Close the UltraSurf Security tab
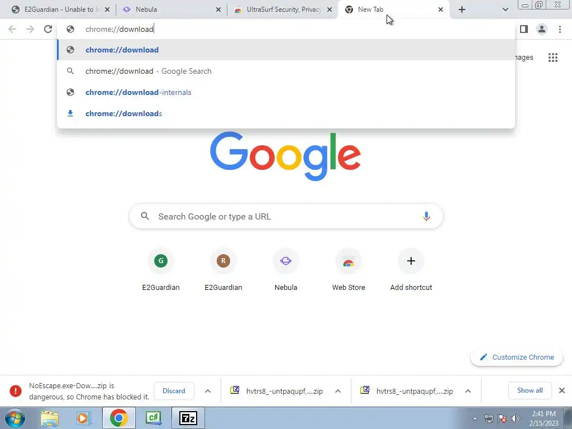Screen dimensions: 572x429 (330, 9)
